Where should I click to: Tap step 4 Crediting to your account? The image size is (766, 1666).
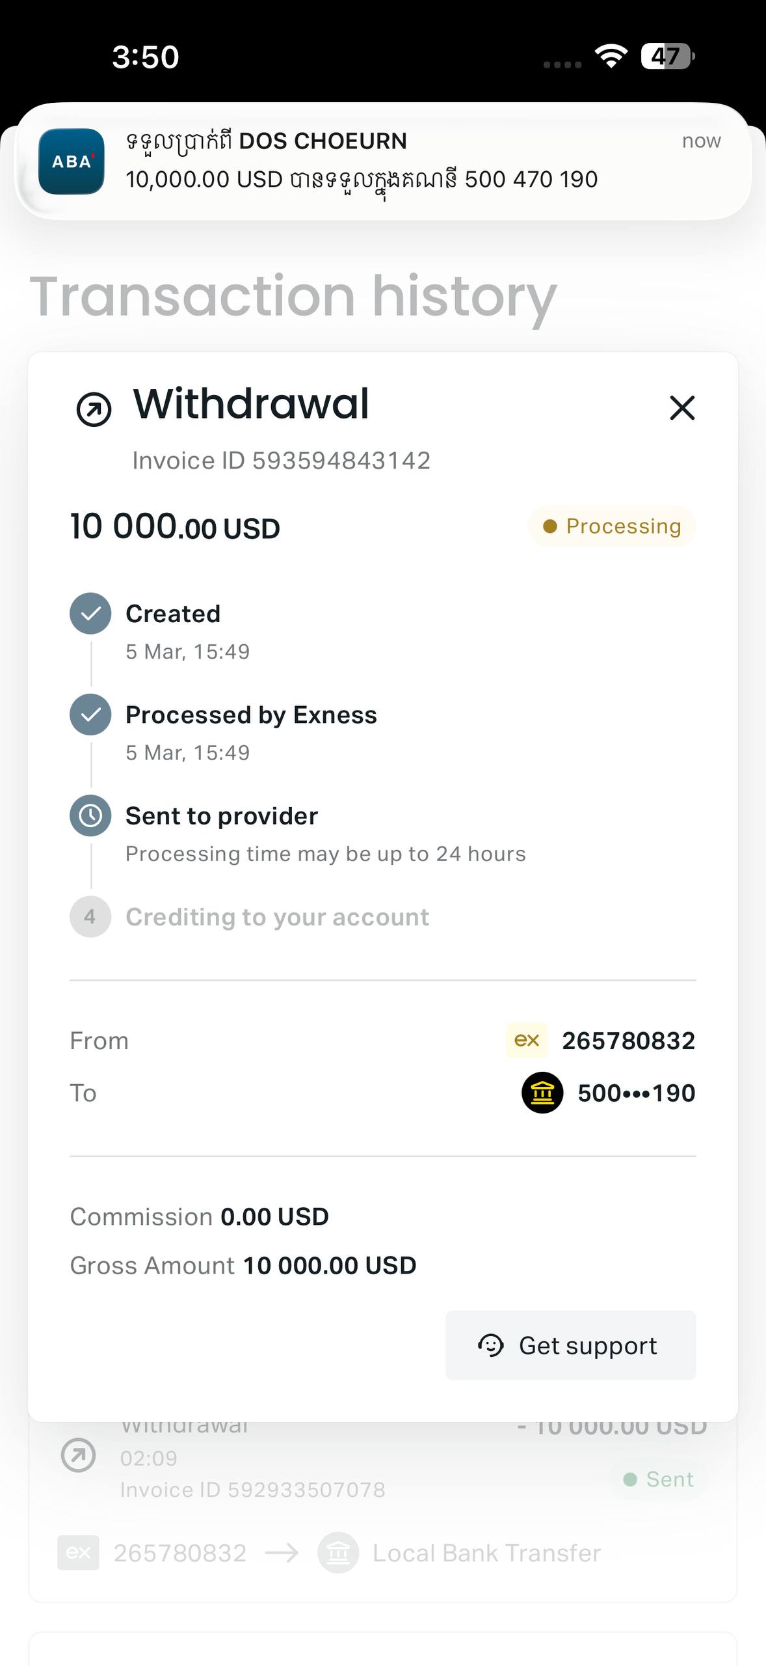pos(250,917)
